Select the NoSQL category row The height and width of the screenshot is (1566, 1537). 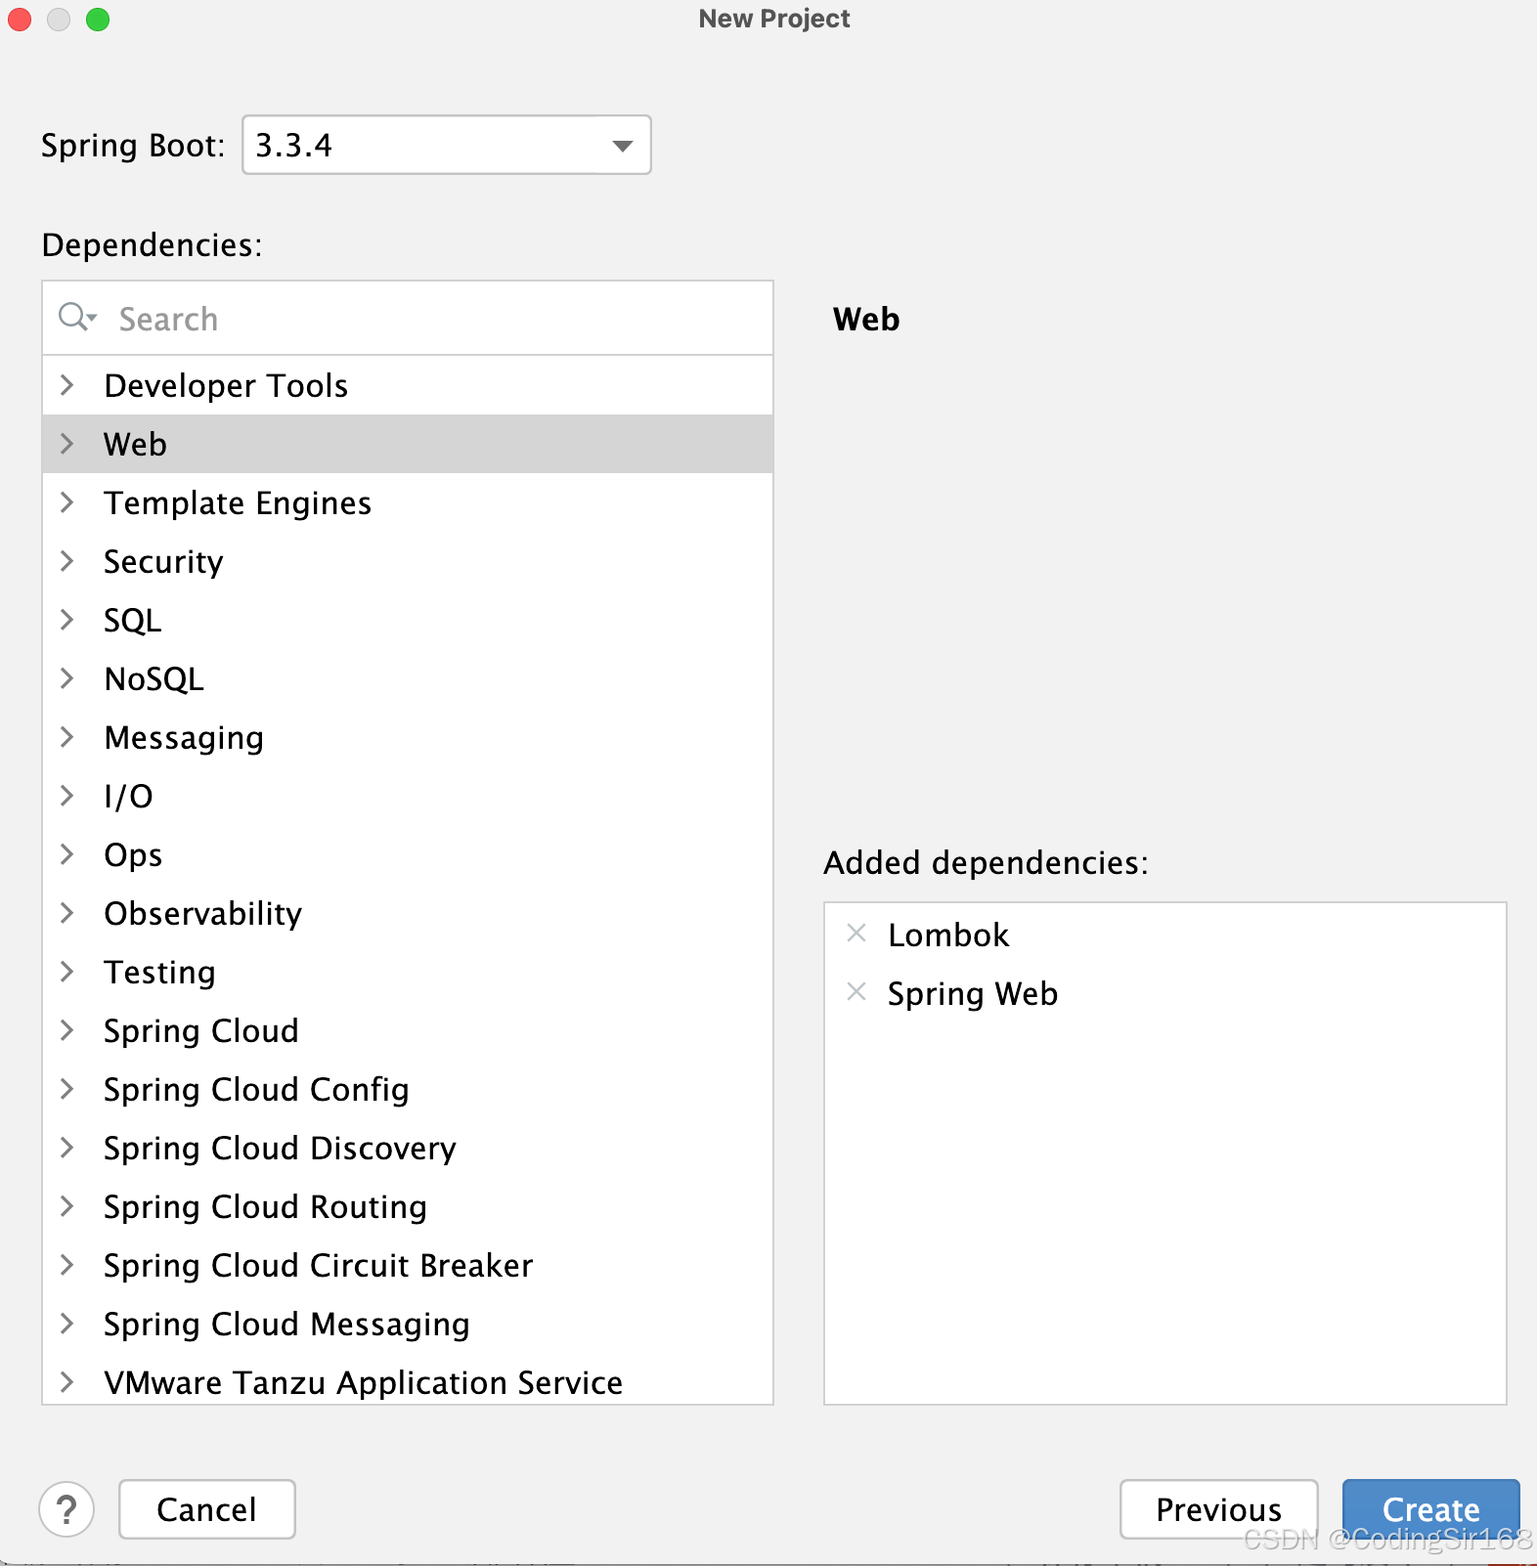coord(408,678)
